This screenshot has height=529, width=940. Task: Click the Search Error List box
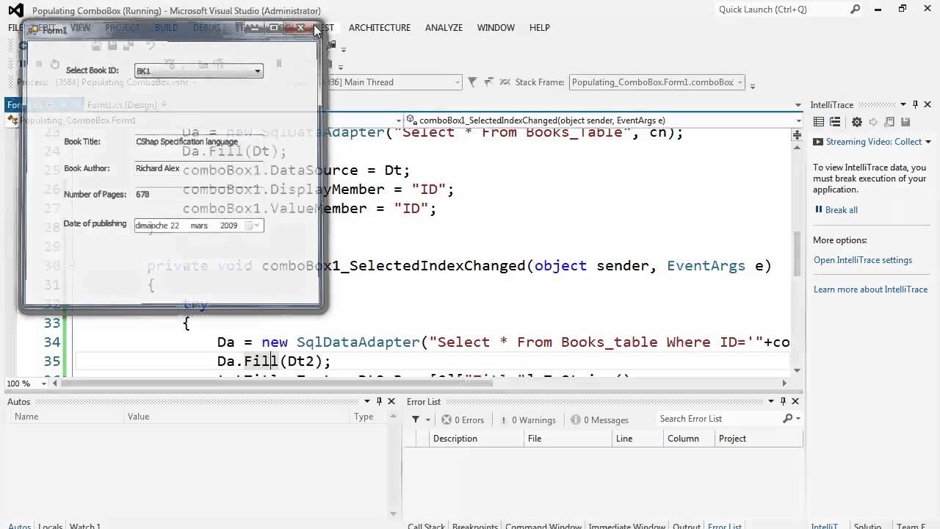[718, 419]
